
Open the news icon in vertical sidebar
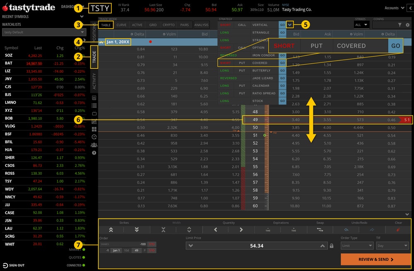pos(94,98)
